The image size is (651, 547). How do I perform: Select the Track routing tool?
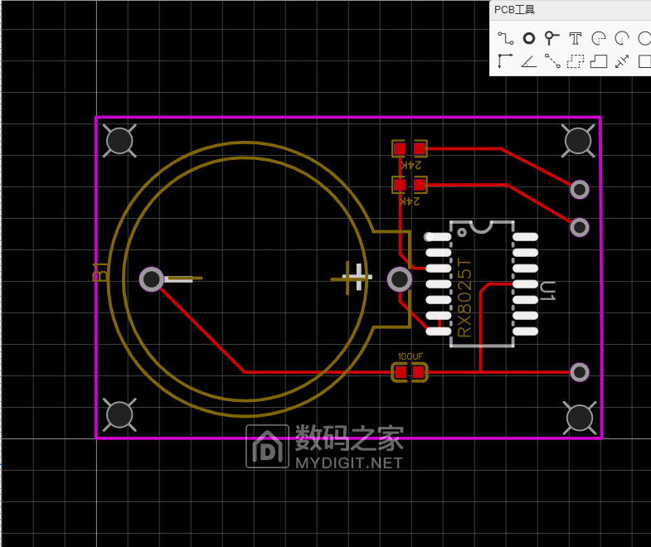(506, 38)
